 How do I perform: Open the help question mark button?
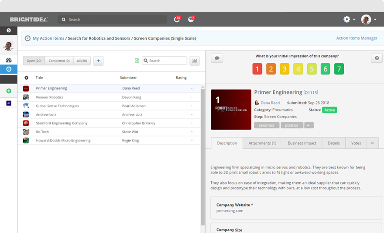(x=377, y=58)
